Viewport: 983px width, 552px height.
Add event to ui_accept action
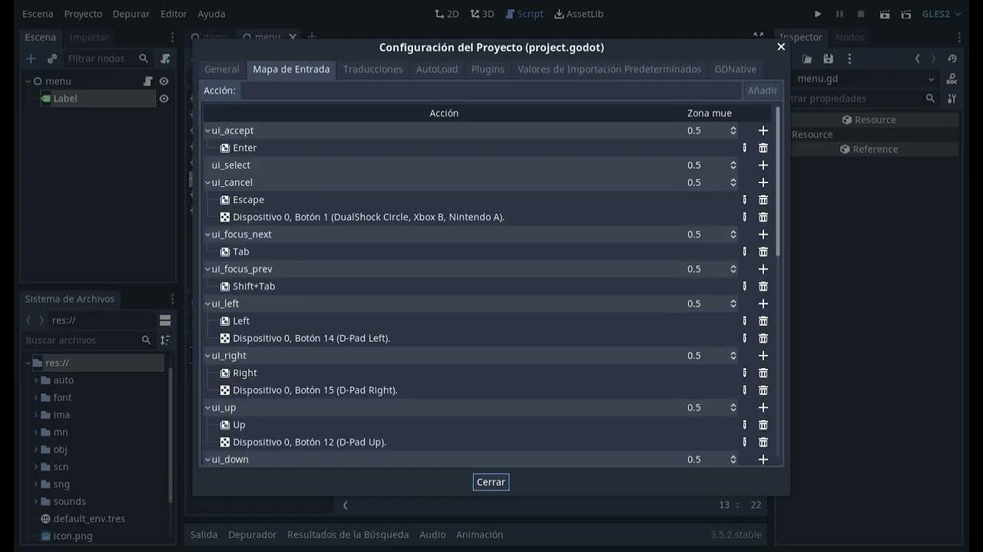(763, 130)
